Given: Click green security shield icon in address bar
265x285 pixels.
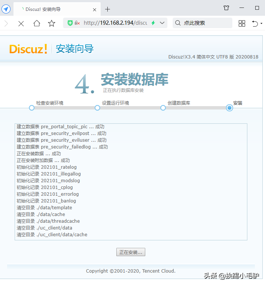Looking at the screenshot, I should (70, 23).
